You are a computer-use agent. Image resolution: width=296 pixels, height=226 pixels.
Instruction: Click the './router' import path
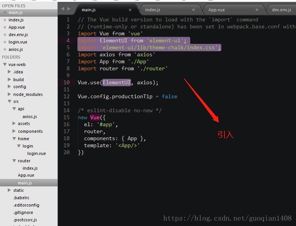[152, 68]
